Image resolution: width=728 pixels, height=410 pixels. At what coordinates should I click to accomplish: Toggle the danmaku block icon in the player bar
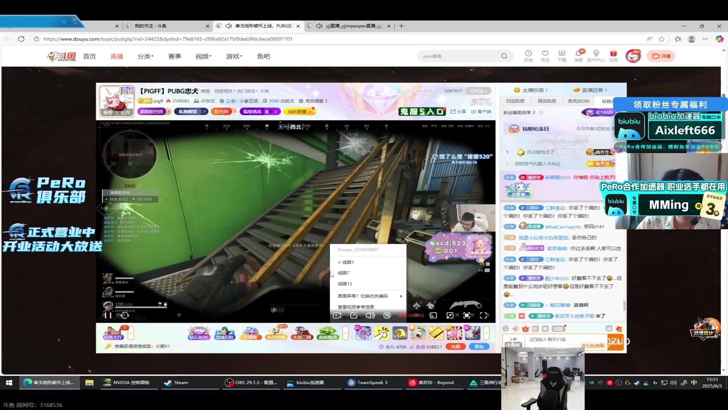tap(387, 315)
